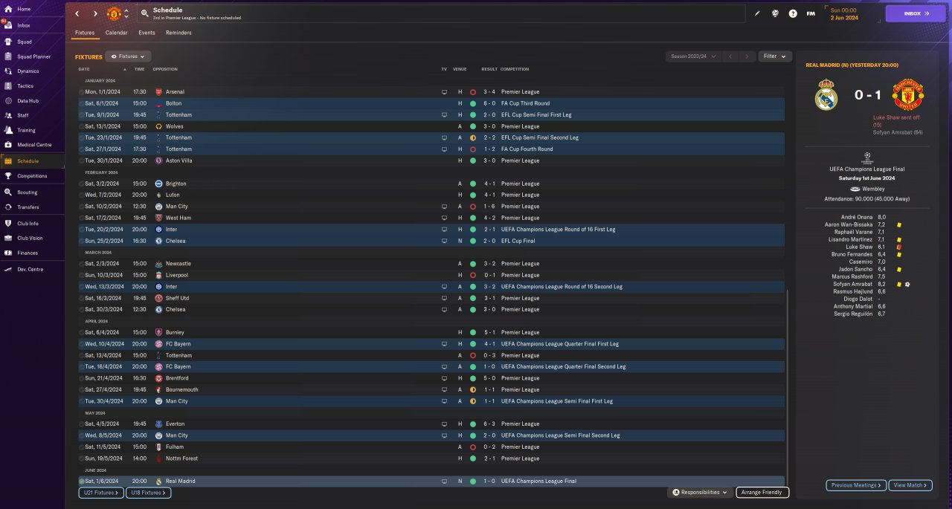Open the FM menu icon
The image size is (952, 509).
click(x=811, y=13)
